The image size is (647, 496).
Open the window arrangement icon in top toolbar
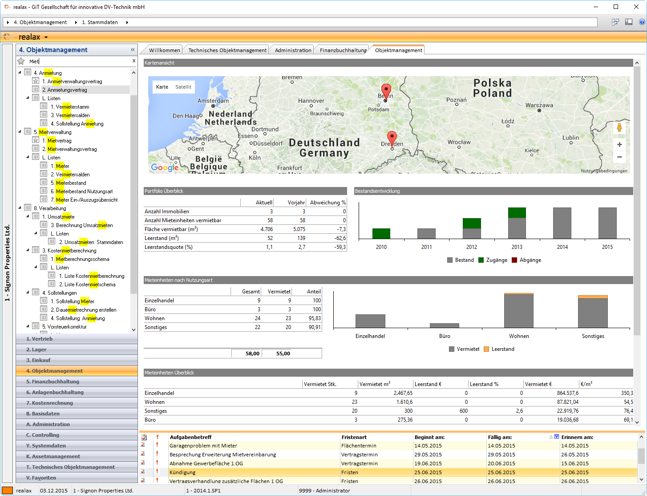click(615, 22)
